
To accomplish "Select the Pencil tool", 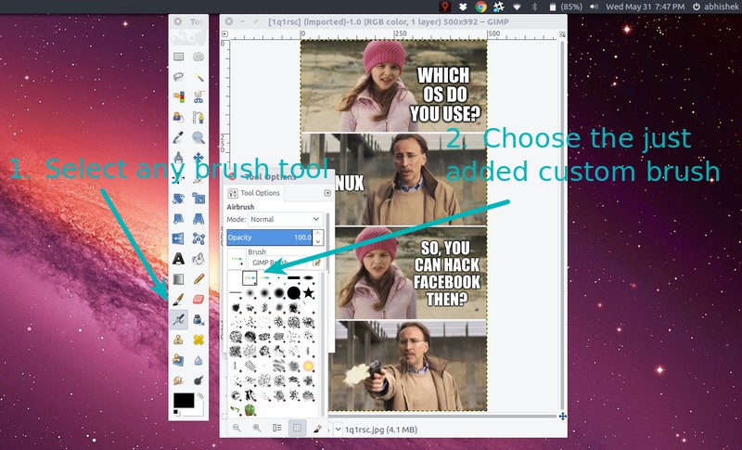I will 198,279.
